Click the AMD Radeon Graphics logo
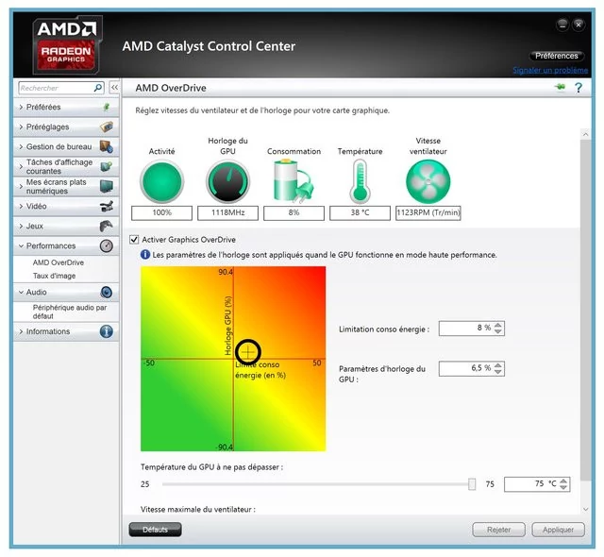 coord(66,44)
